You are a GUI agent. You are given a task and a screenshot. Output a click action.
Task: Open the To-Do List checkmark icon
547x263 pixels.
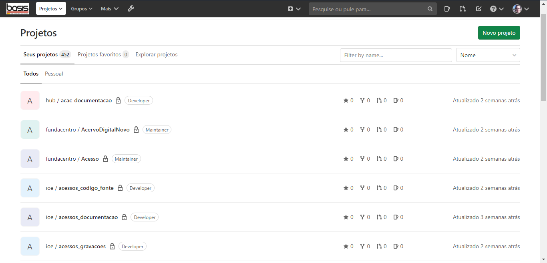coord(479,8)
